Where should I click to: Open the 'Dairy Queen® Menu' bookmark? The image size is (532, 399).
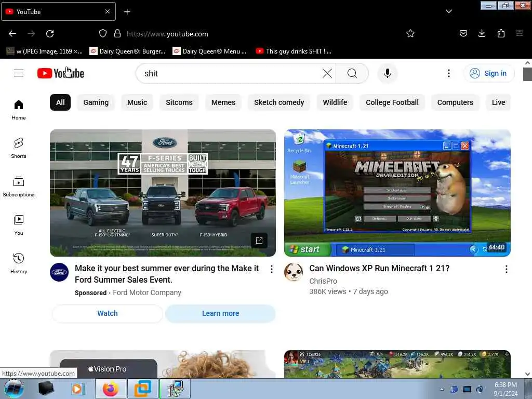click(210, 51)
